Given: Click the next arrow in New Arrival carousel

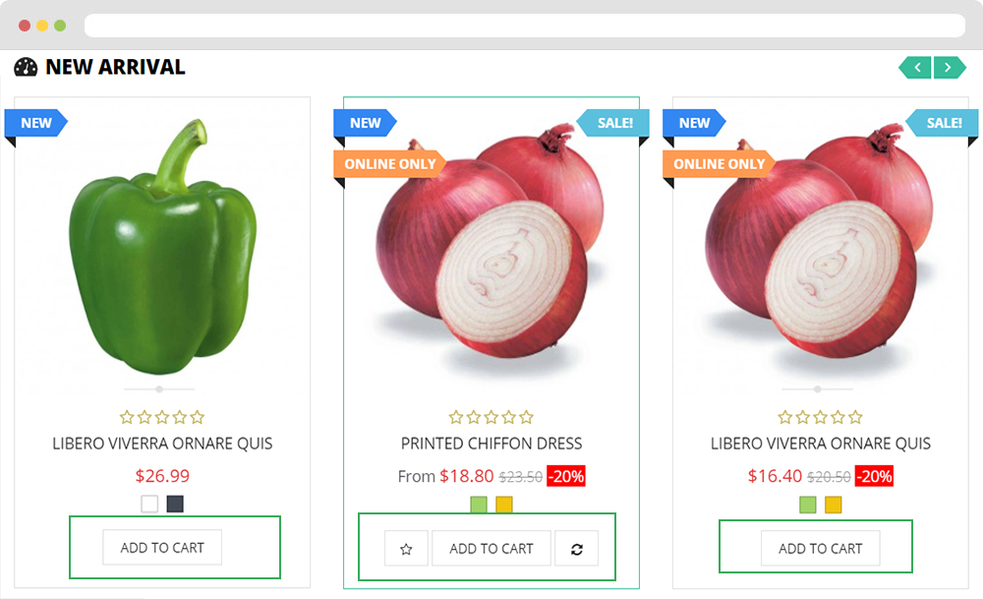Looking at the screenshot, I should tap(950, 67).
